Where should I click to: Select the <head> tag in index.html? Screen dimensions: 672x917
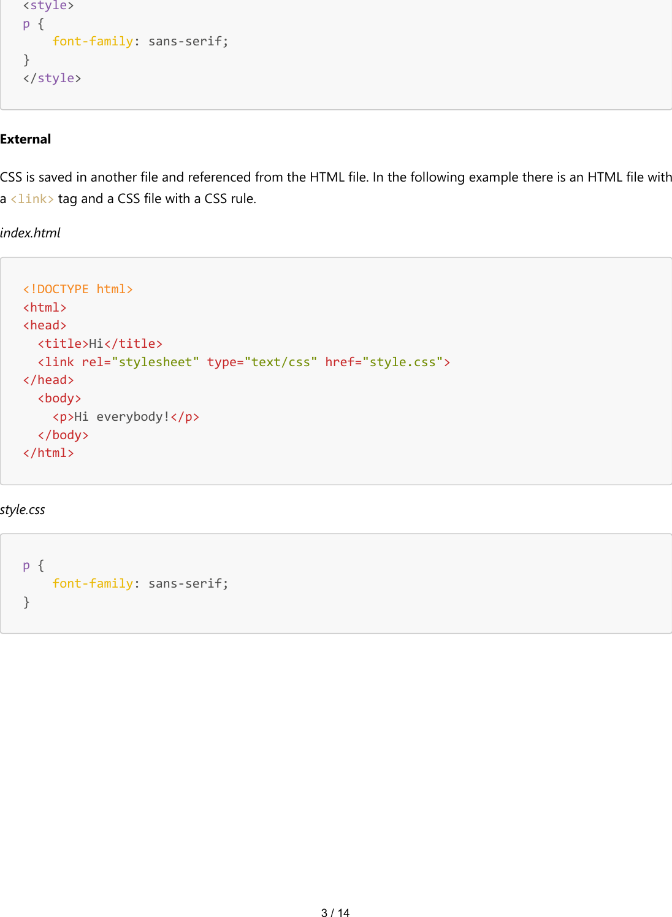click(45, 324)
